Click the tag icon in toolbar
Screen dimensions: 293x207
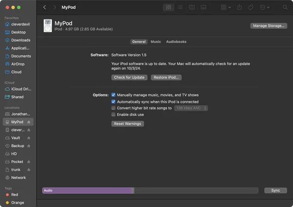pyautogui.click(x=251, y=7)
